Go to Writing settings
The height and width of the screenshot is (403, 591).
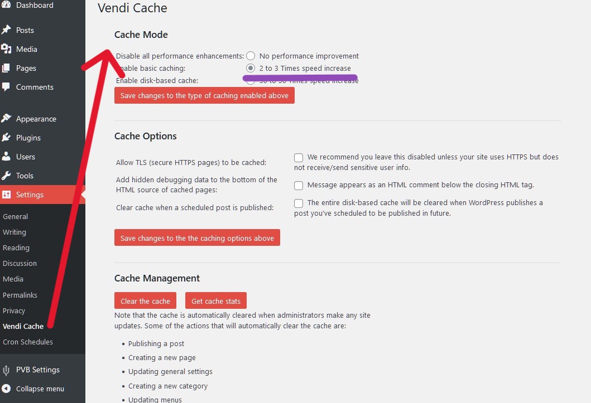click(x=15, y=232)
